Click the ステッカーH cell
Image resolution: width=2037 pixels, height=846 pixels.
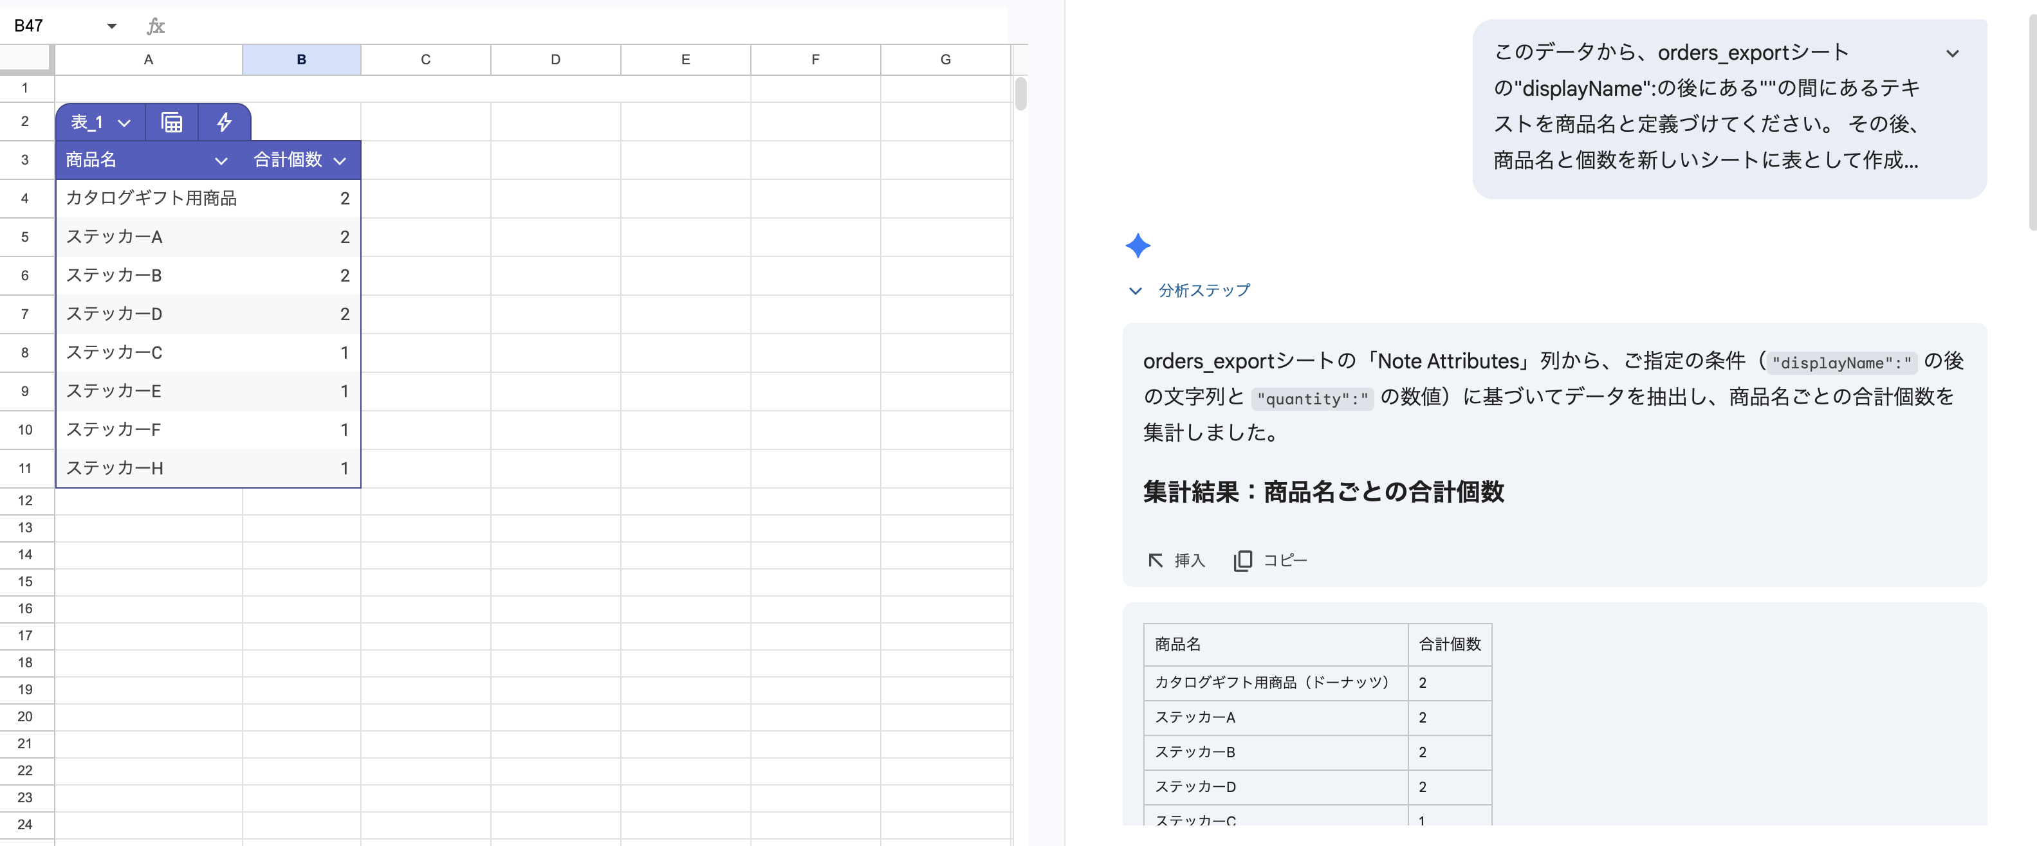(x=115, y=469)
